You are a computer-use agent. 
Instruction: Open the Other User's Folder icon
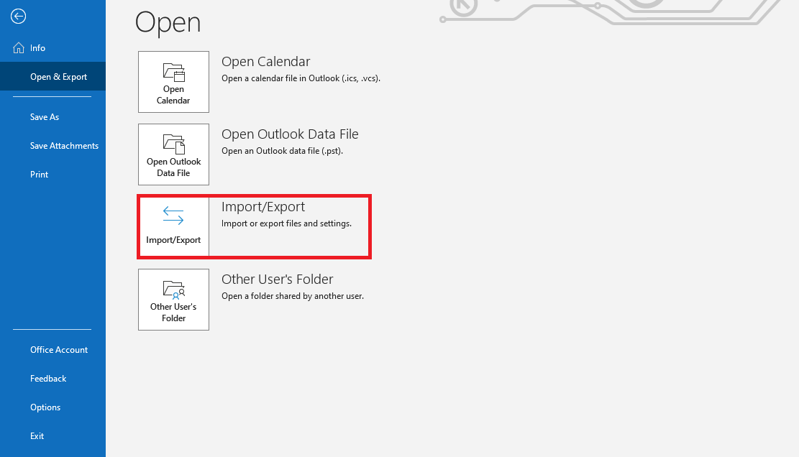pyautogui.click(x=173, y=299)
